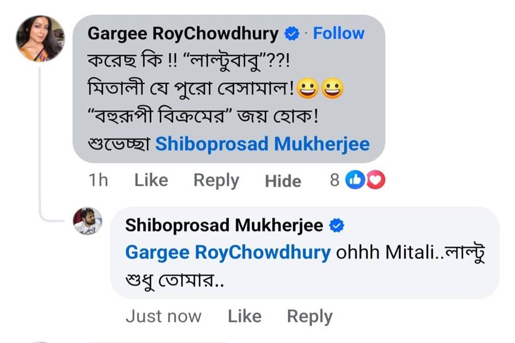
Task: Reply to Shiboprosad's reply
Action: click(310, 315)
